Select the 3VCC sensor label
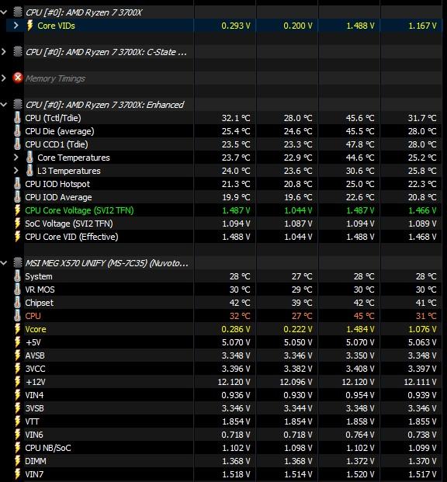 (x=35, y=369)
